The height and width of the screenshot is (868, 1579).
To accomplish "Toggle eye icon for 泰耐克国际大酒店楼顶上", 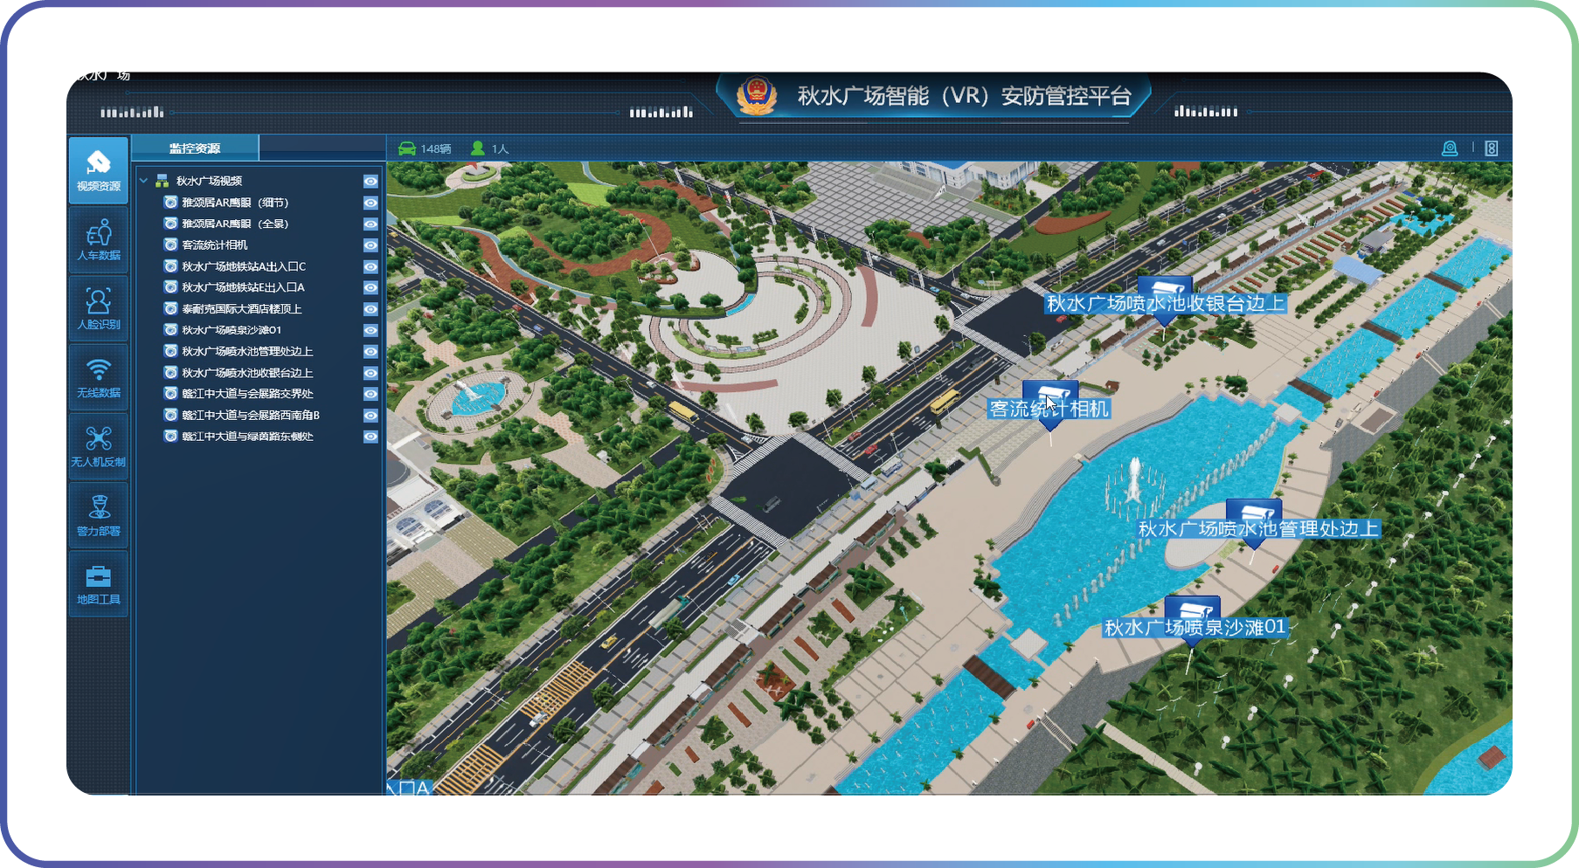I will pos(371,309).
